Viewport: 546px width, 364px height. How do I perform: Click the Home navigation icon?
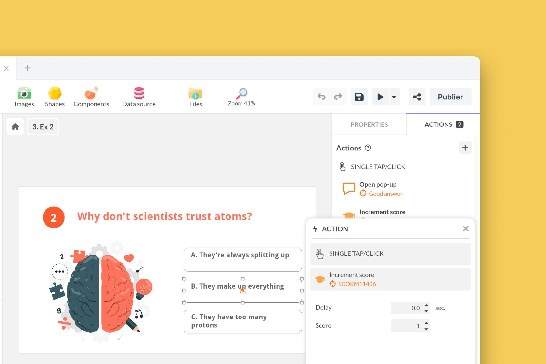pos(15,126)
